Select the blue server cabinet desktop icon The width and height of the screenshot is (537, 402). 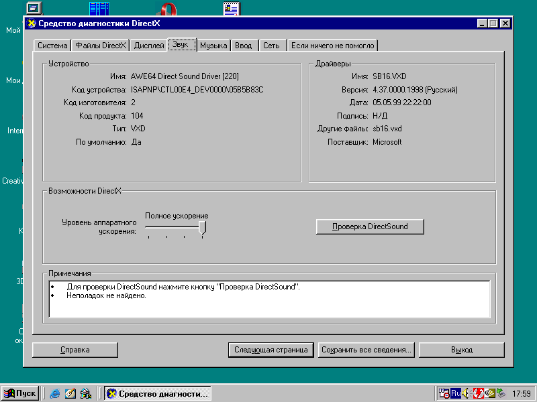(99, 9)
